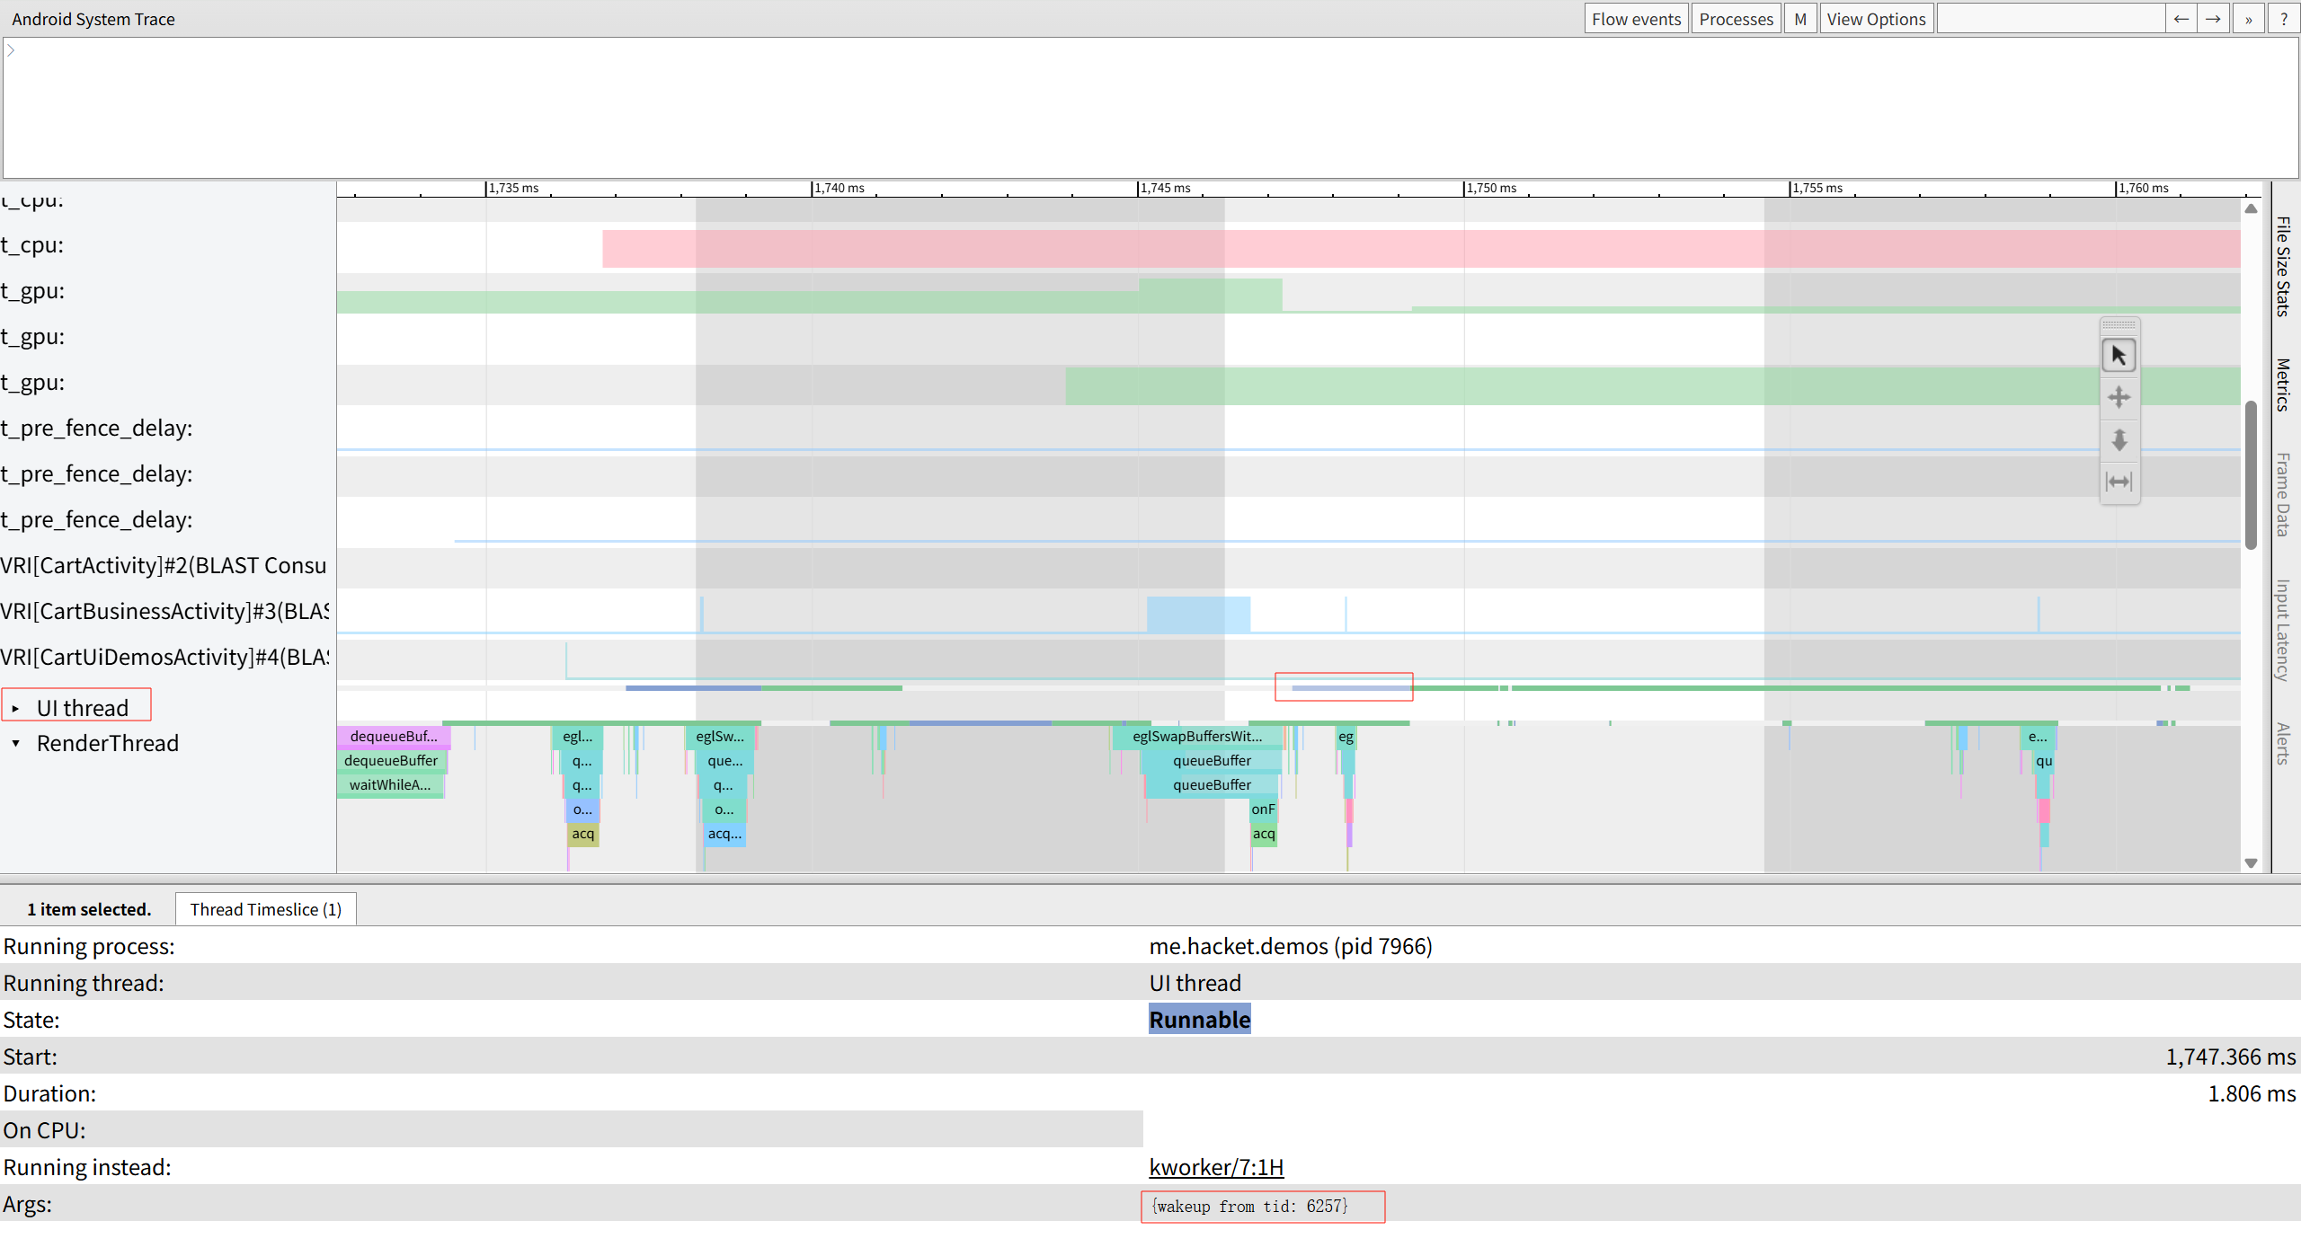Screen dimensions: 2301x1256
Task: Click the right arrow navigation button
Action: tap(2213, 19)
